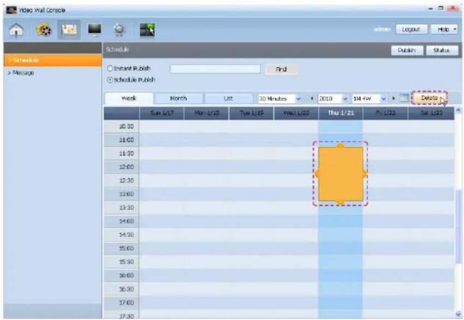Open the film reel media icon
The width and height of the screenshot is (464, 320).
click(44, 29)
